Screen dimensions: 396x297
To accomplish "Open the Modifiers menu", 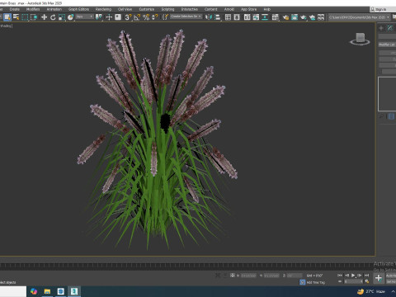I will [33, 9].
